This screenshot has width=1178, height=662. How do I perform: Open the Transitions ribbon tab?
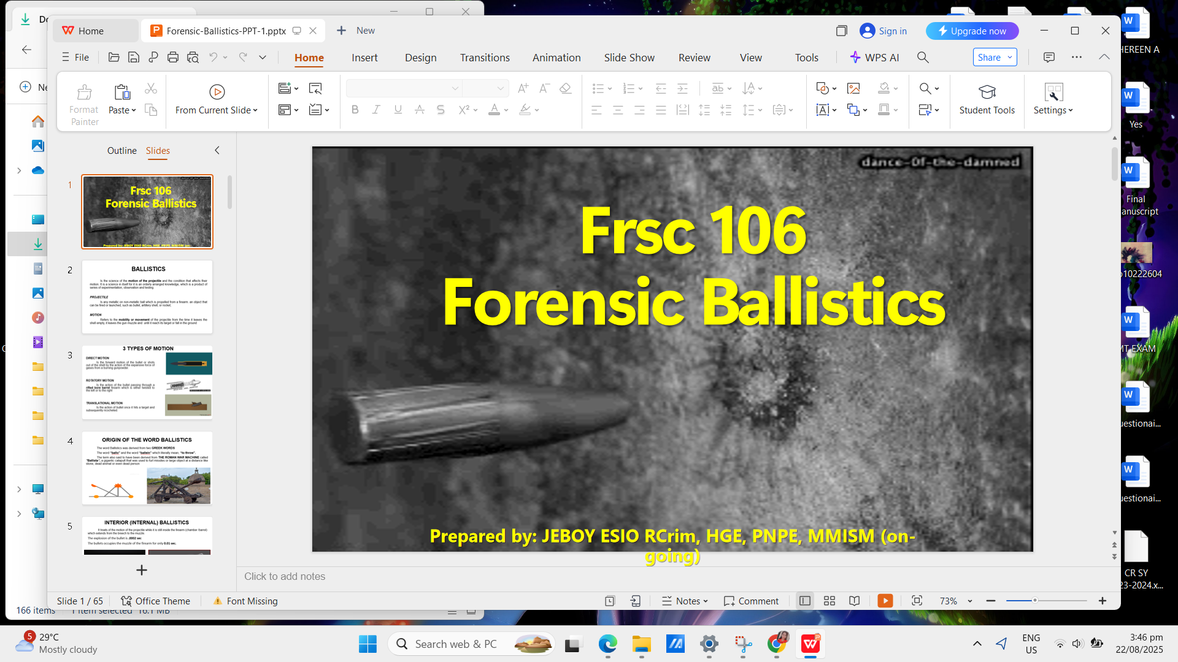tap(485, 57)
